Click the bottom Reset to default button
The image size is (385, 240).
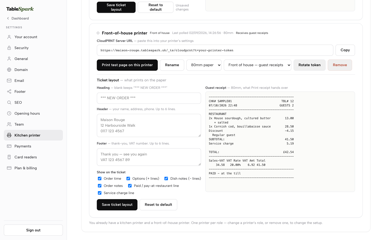[x=158, y=205]
